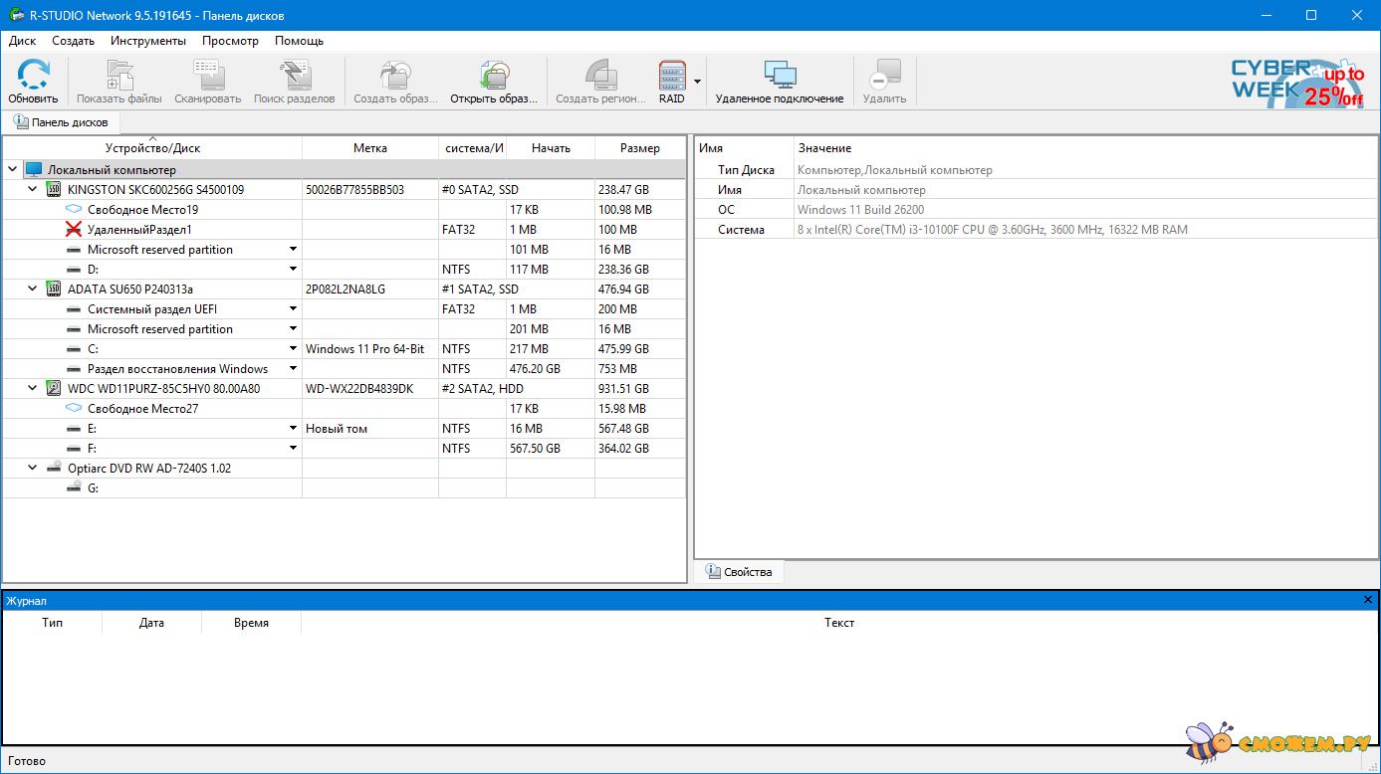1381x774 pixels.
Task: Open the Инструменты menu
Action: (x=148, y=41)
